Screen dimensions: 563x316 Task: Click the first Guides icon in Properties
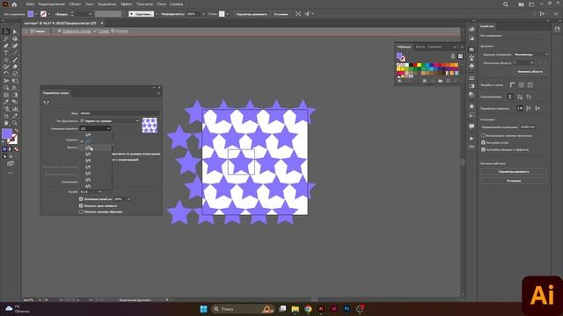pyautogui.click(x=510, y=97)
